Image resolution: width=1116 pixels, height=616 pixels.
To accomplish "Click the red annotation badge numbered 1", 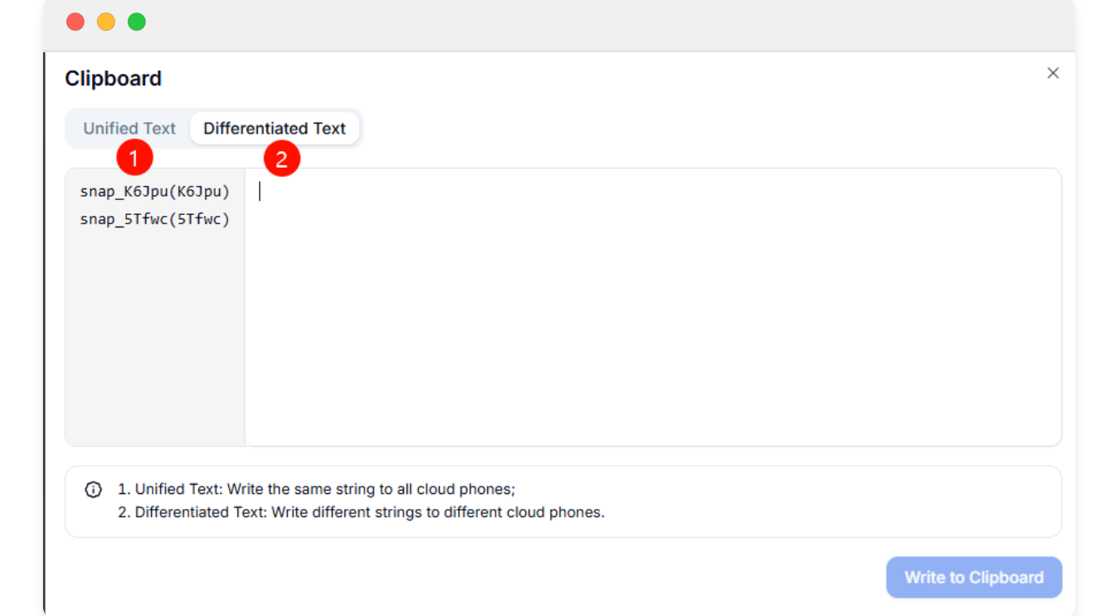I will [134, 158].
